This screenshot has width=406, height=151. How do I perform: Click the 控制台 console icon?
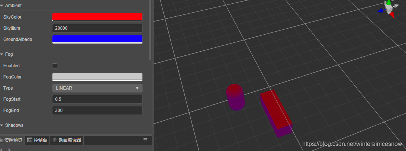pos(30,140)
